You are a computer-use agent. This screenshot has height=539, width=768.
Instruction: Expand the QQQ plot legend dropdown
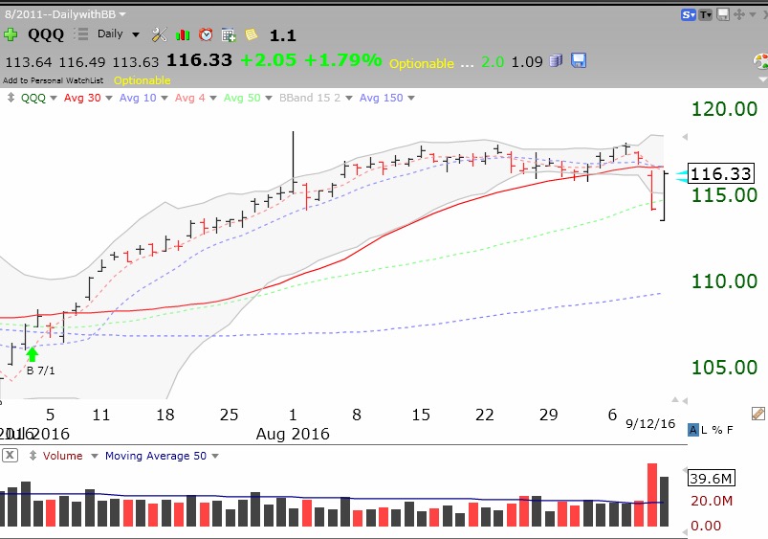[x=54, y=98]
